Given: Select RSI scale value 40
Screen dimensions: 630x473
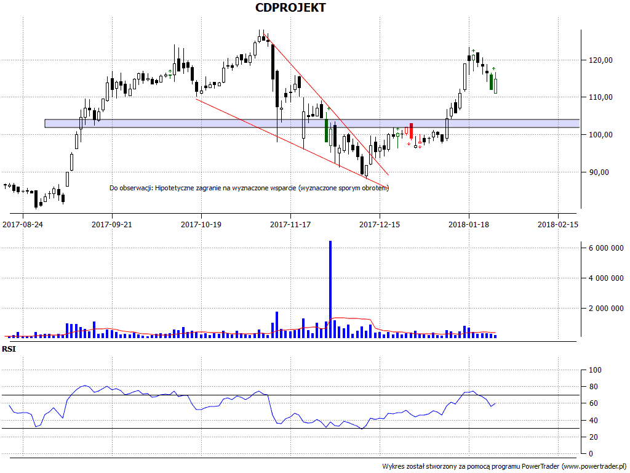Looking at the screenshot, I should pos(593,421).
